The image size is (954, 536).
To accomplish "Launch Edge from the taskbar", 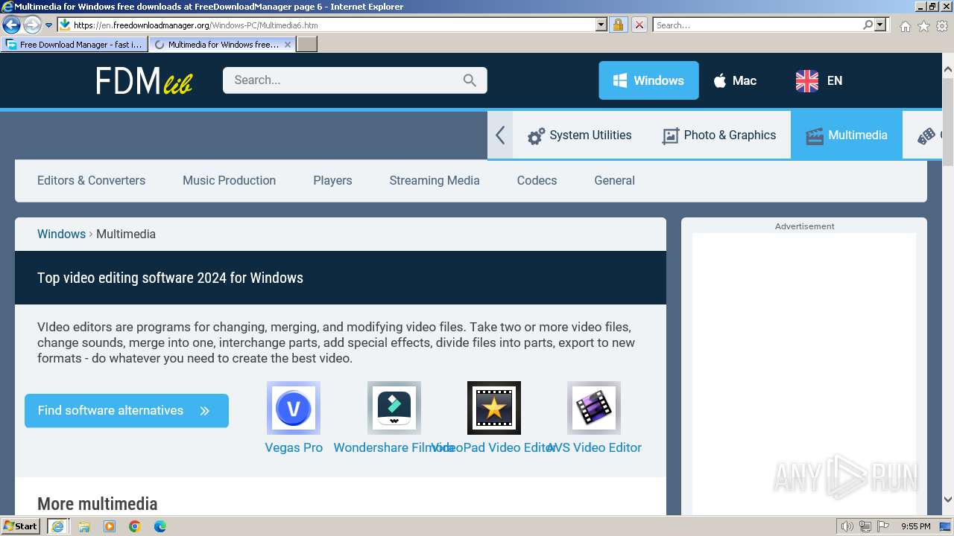I will 160,526.
